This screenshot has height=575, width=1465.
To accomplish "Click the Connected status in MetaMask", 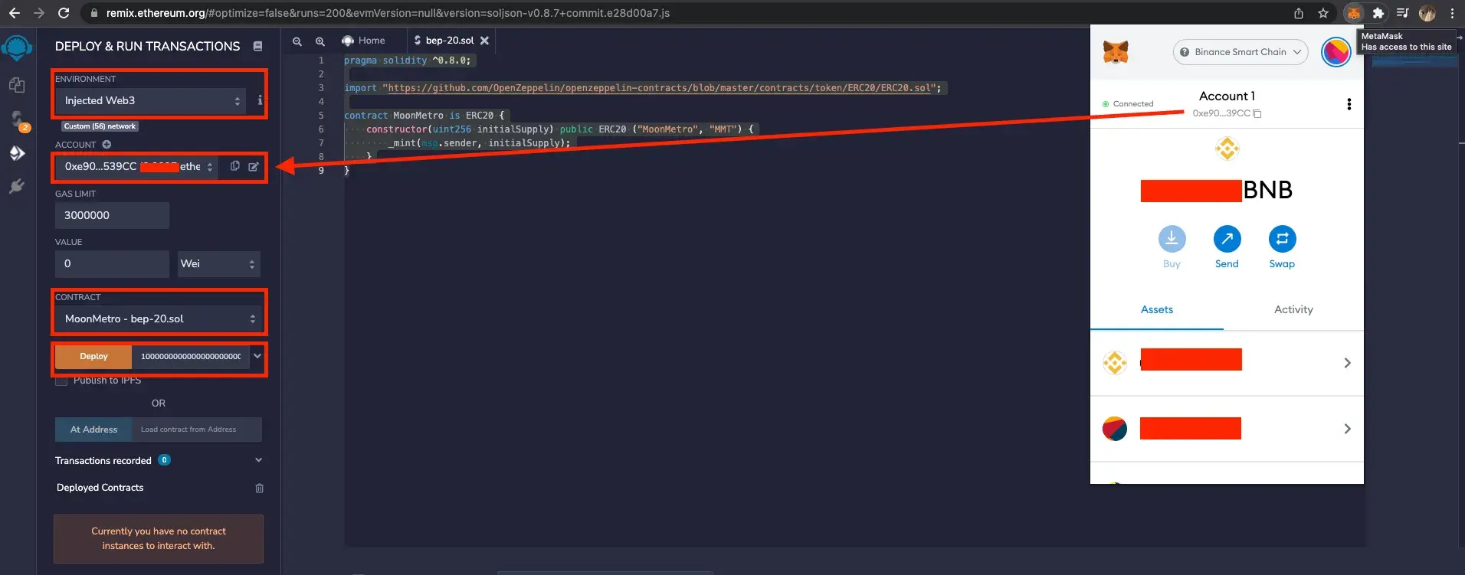I will [x=1128, y=104].
